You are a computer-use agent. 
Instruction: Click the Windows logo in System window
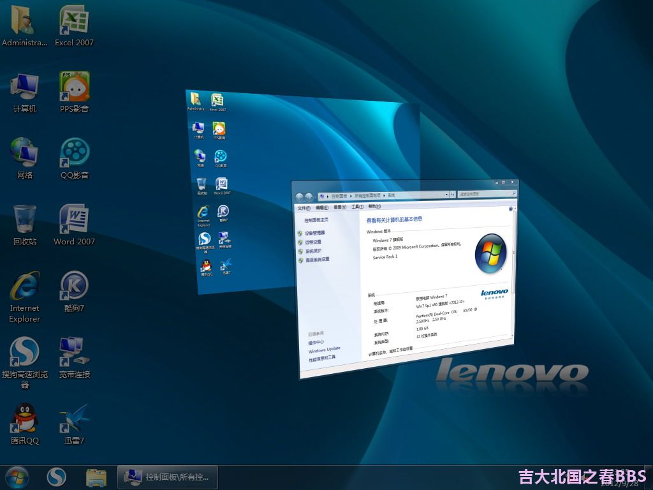490,253
